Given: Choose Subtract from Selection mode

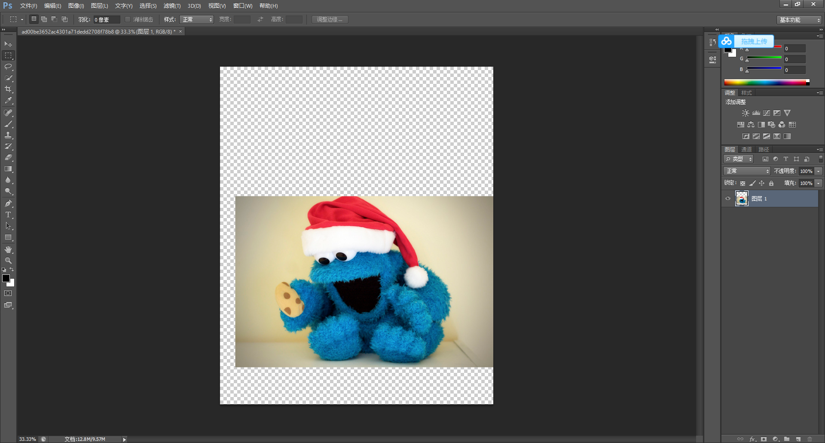Looking at the screenshot, I should coord(55,19).
